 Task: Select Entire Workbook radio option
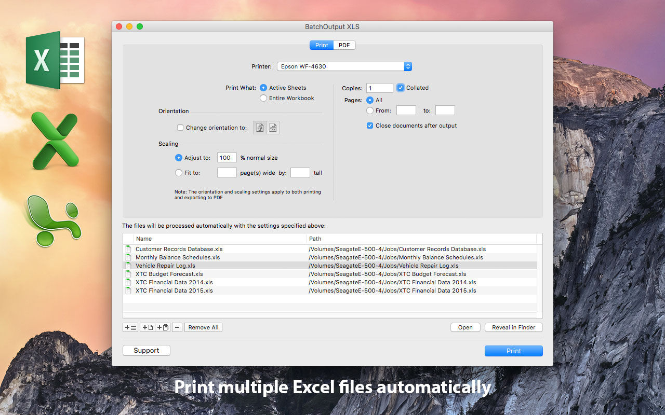(x=263, y=98)
